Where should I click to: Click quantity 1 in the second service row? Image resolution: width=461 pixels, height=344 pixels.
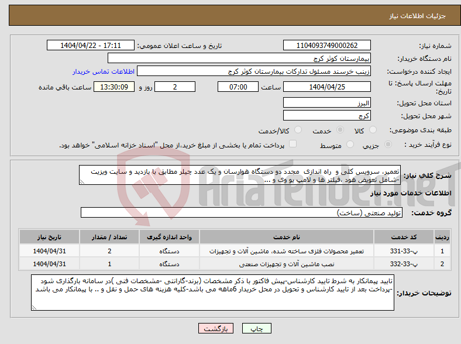coord(109,264)
